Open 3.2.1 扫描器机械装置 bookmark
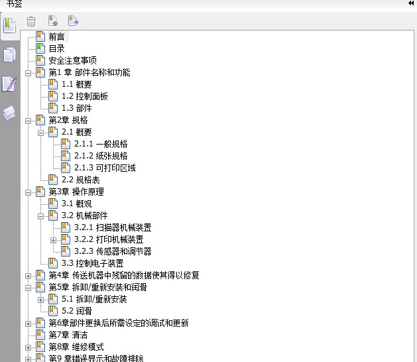The image size is (417, 362). [x=113, y=227]
